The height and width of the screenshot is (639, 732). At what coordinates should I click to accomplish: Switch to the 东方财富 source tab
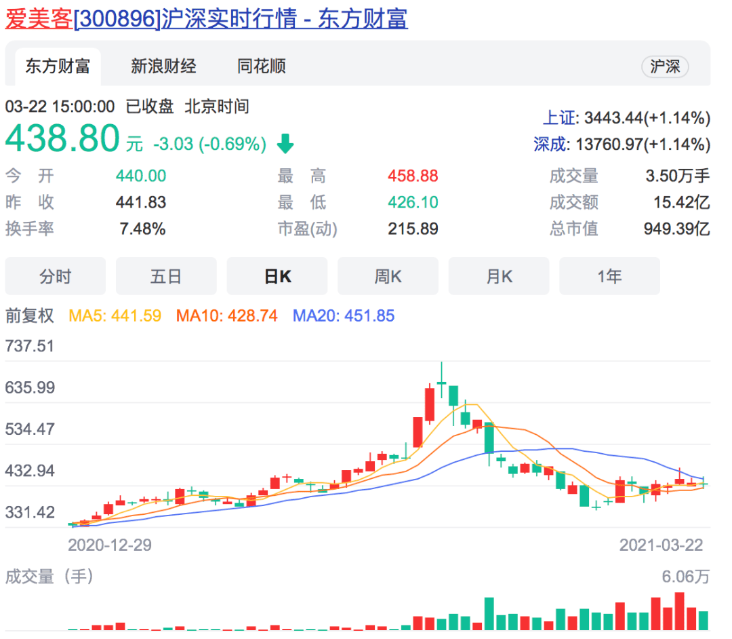coord(58,66)
